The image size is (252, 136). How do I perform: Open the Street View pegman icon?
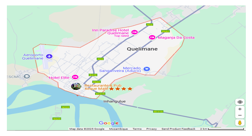point(240,123)
